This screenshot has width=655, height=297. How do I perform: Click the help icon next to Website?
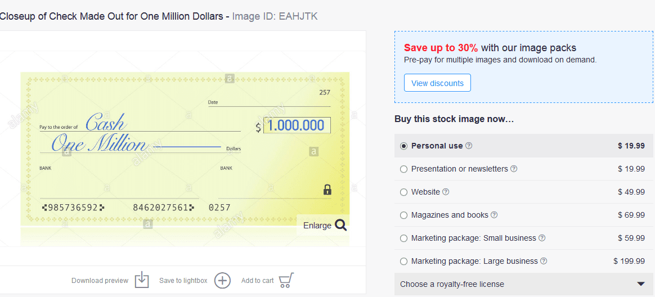click(446, 192)
